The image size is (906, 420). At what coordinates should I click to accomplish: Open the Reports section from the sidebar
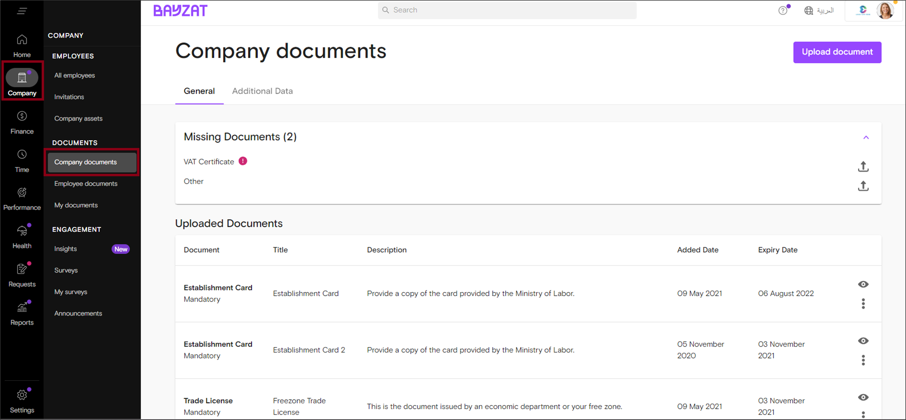coord(22,312)
